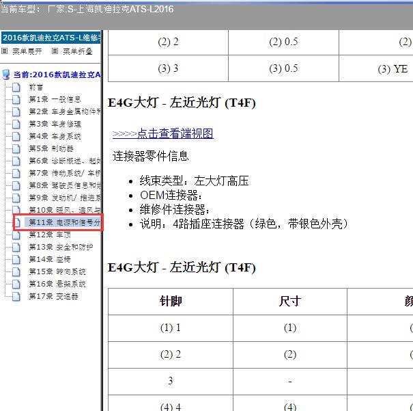Click the page icon beside 第16章 悬架系统
The height and width of the screenshot is (411, 413).
coord(16,284)
